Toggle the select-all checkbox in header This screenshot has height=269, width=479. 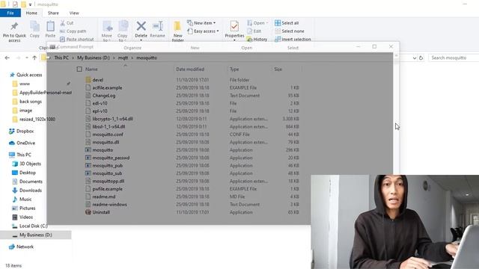coord(79,69)
